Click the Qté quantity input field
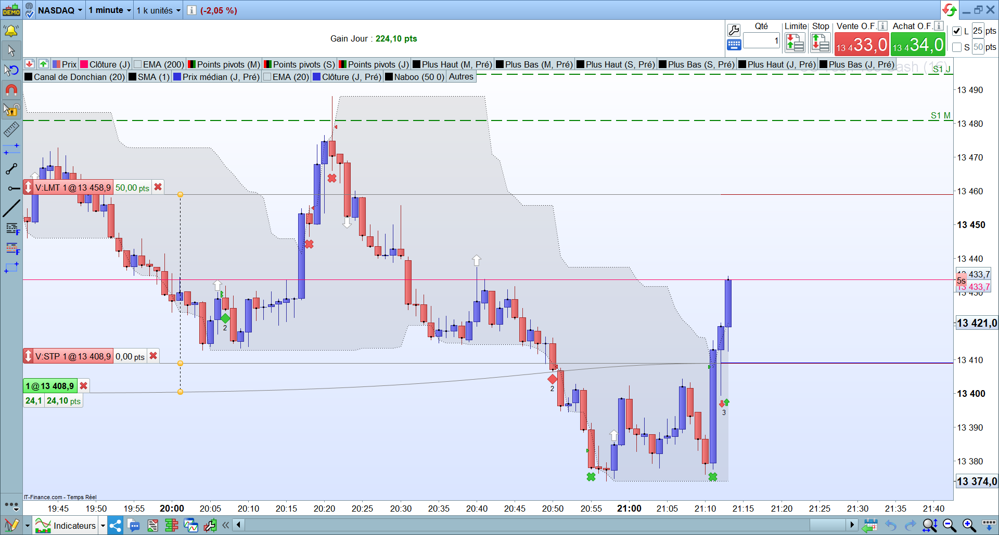This screenshot has width=999, height=535. (x=761, y=41)
